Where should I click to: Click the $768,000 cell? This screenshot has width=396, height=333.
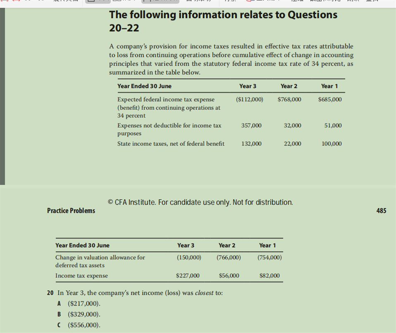coord(289,99)
